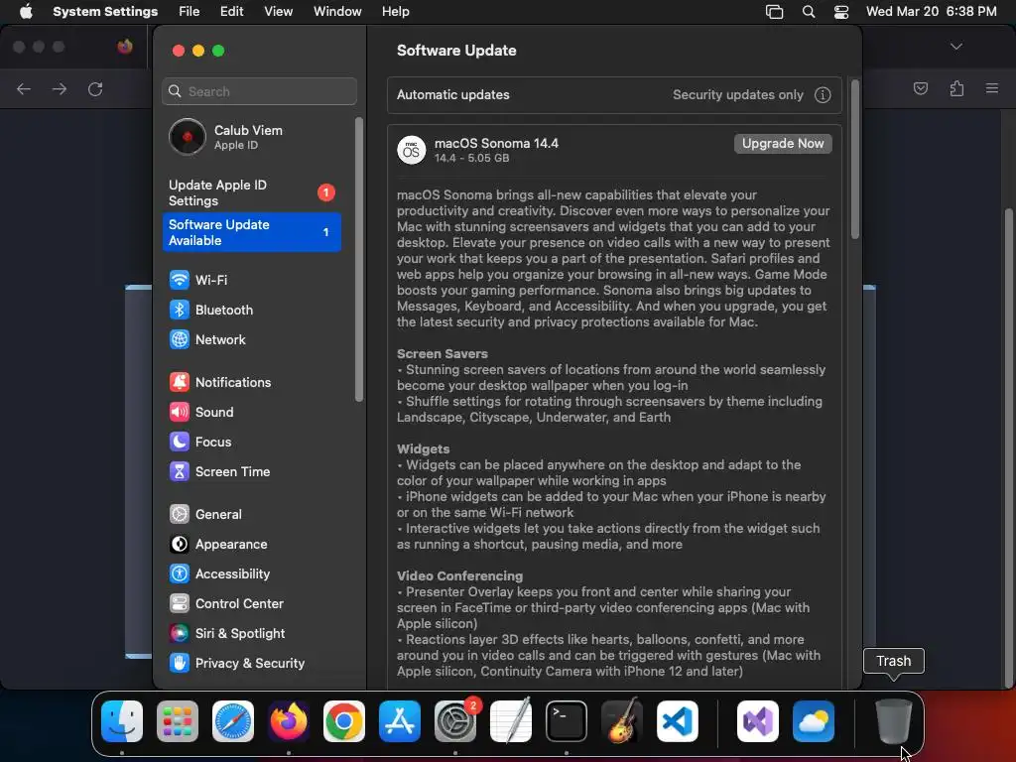Open Calub Viem Apple ID account

pos(251,137)
